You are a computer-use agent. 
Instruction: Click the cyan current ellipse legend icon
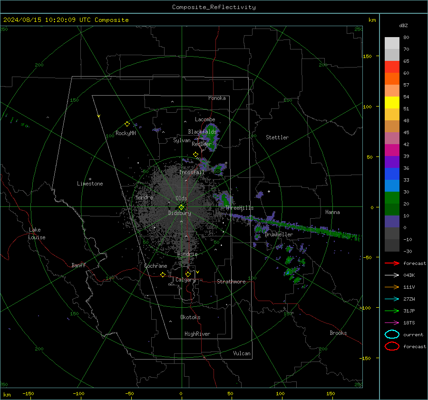(x=392, y=334)
